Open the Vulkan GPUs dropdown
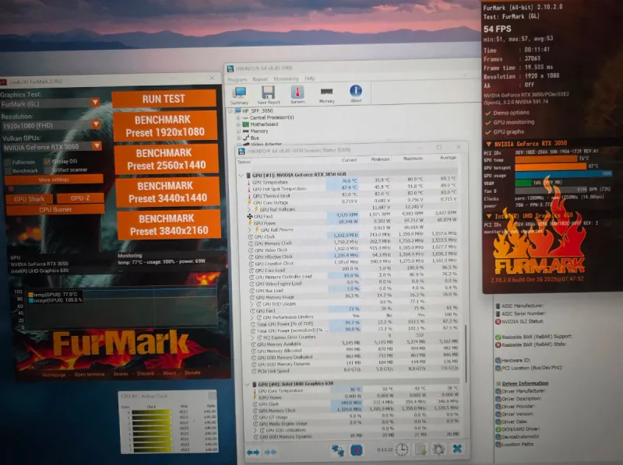Image resolution: width=623 pixels, height=465 pixels. pyautogui.click(x=52, y=147)
